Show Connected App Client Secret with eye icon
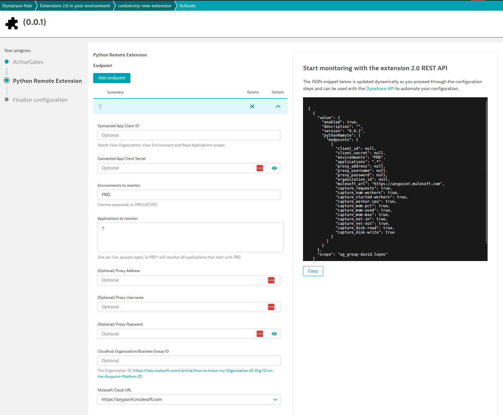 [274, 168]
